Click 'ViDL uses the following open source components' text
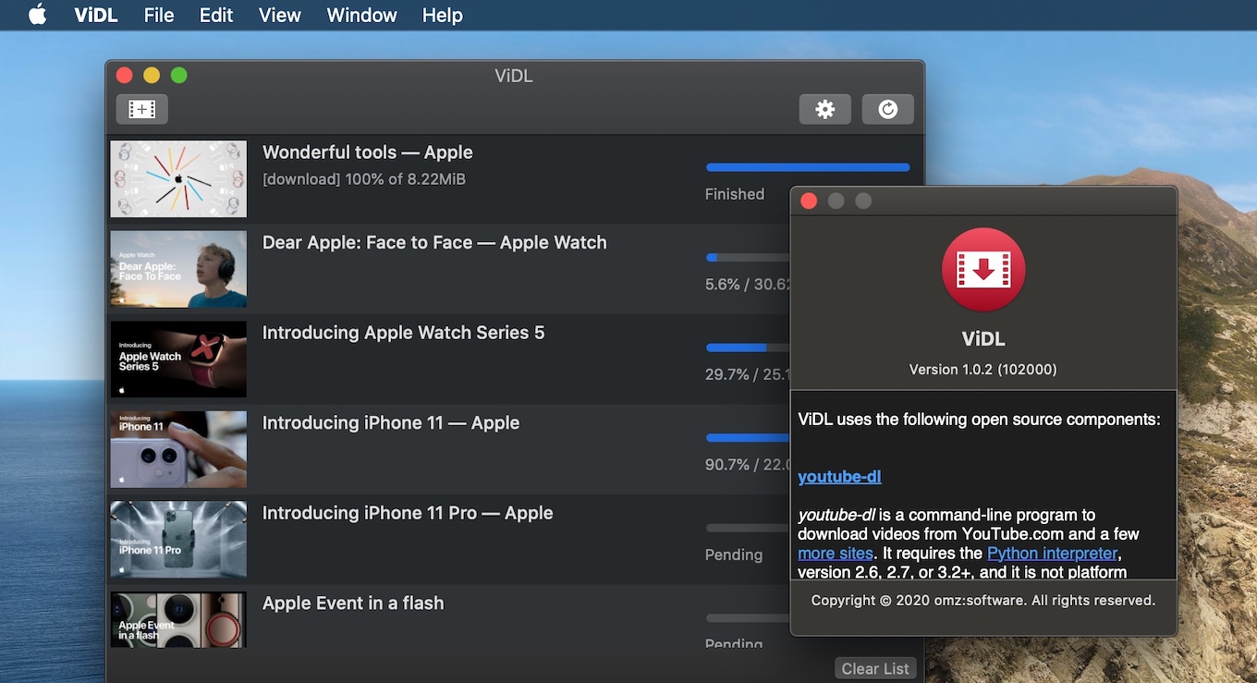The width and height of the screenshot is (1257, 683). [x=979, y=420]
